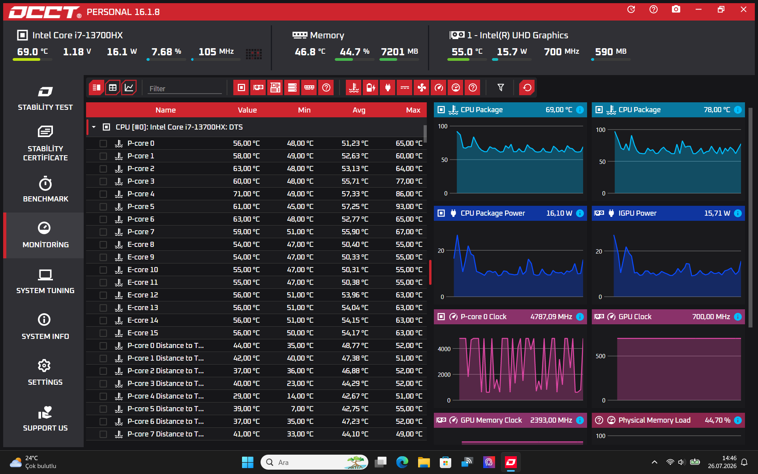The image size is (758, 474).
Task: Toggle the temperature readings filter icon
Action: point(354,88)
